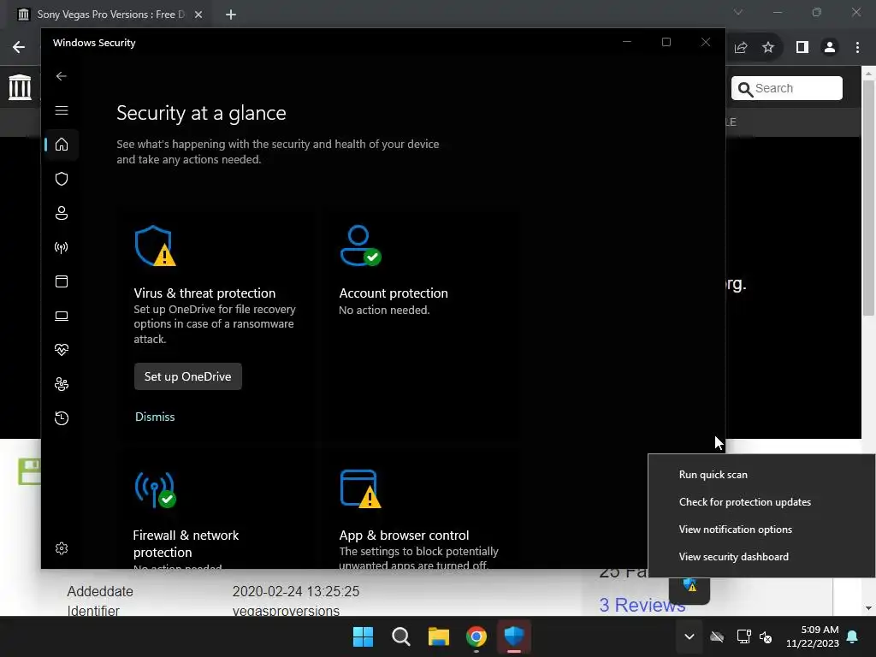Viewport: 876px width, 657px height.
Task: Open the clock and date panel
Action: [813, 636]
